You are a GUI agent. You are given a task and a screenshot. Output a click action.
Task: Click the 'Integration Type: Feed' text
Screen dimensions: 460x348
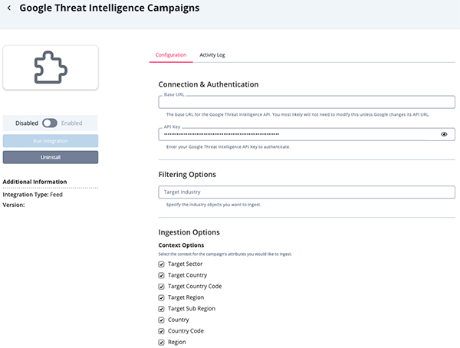(x=32, y=195)
